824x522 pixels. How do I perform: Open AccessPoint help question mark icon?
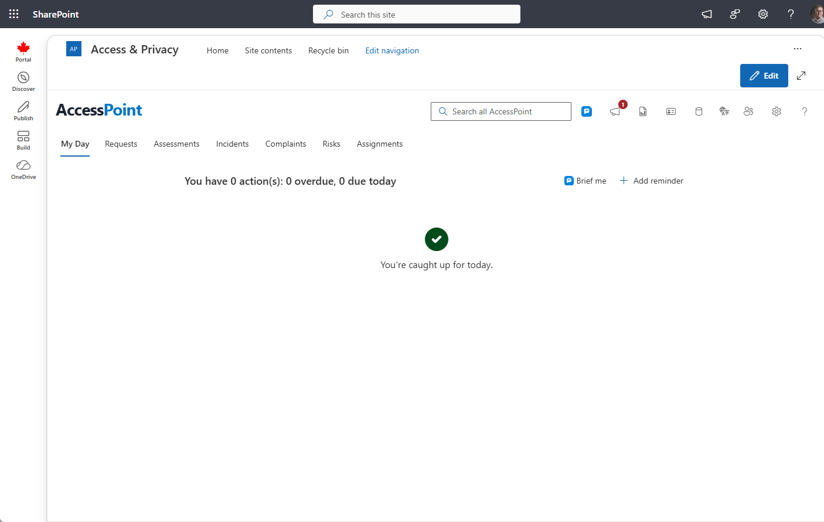tap(805, 111)
